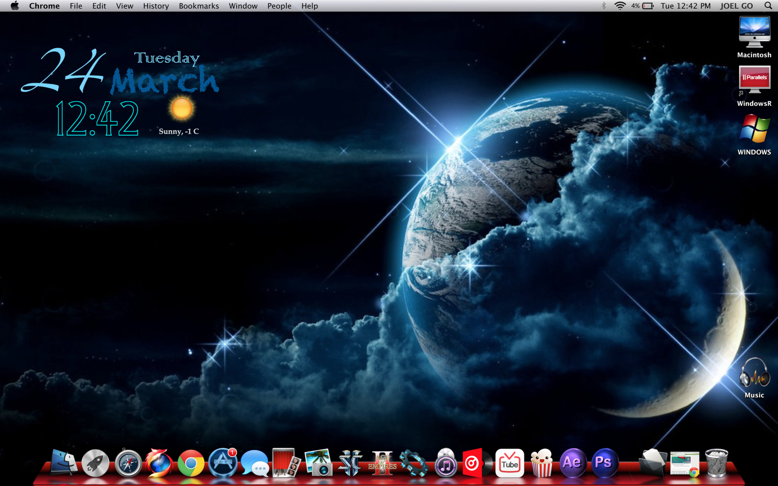Open the red vinyl record music app

point(477,463)
